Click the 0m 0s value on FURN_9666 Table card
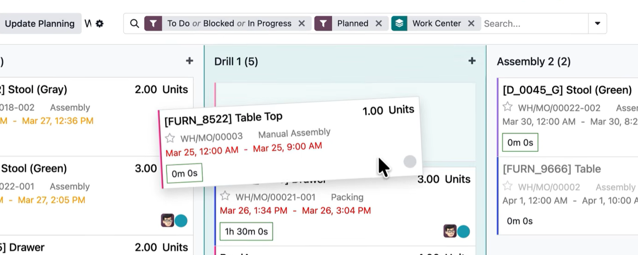This screenshot has height=255, width=638. click(520, 221)
